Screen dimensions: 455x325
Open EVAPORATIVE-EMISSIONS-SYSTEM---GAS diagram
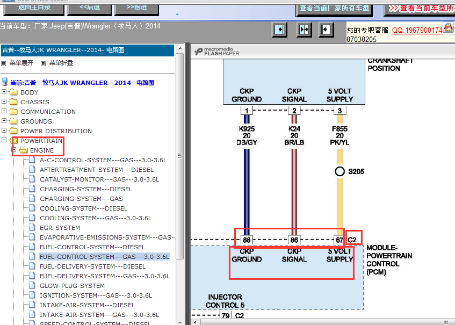[107, 237]
